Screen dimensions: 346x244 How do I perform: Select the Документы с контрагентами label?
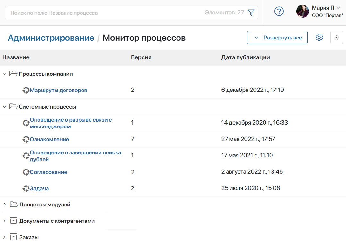(x=57, y=221)
